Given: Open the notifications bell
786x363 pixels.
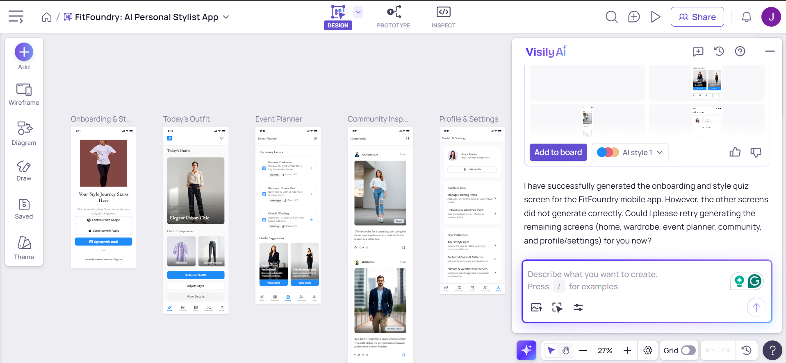Looking at the screenshot, I should pos(747,17).
